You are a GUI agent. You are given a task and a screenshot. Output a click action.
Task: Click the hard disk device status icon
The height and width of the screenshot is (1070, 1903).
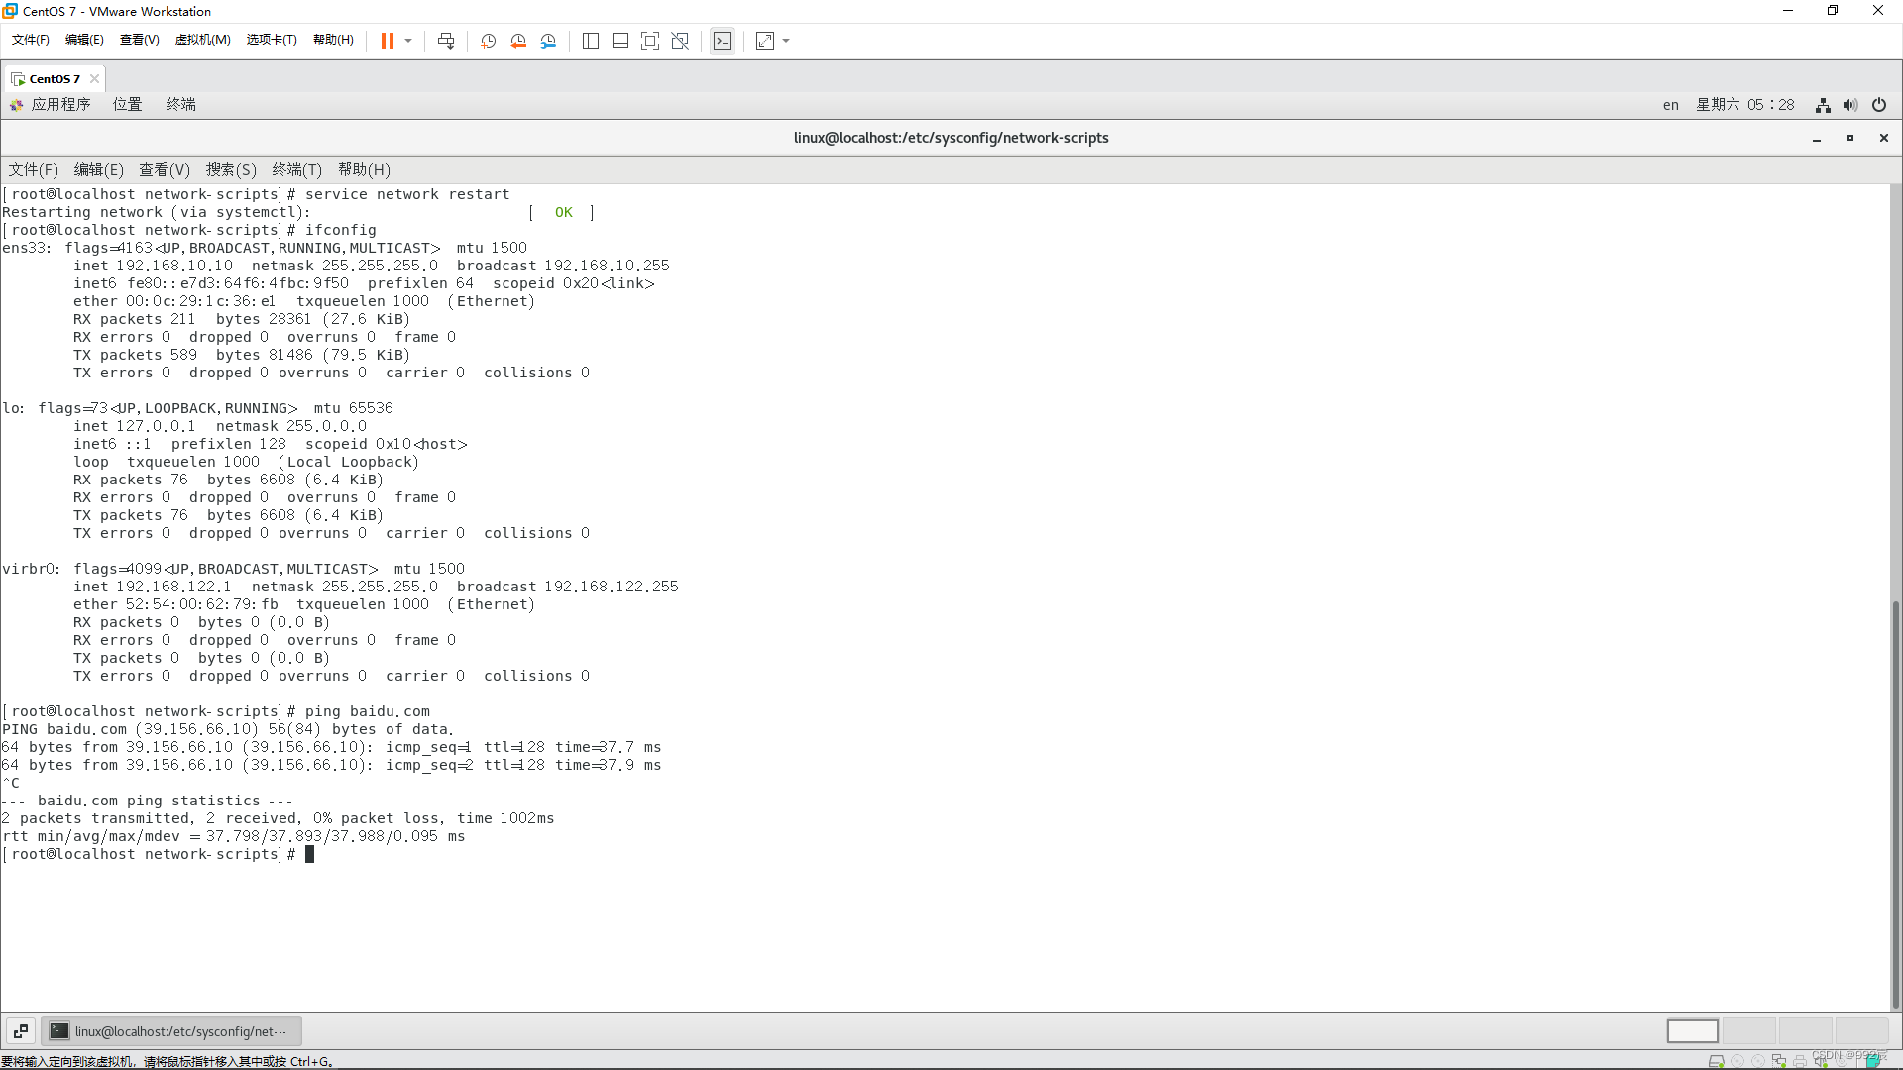click(x=1717, y=1061)
